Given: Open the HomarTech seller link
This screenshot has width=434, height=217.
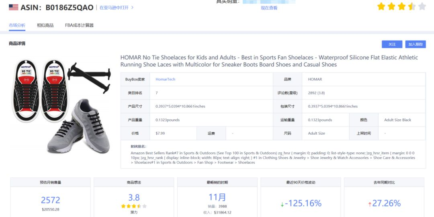Looking at the screenshot, I should pos(165,79).
